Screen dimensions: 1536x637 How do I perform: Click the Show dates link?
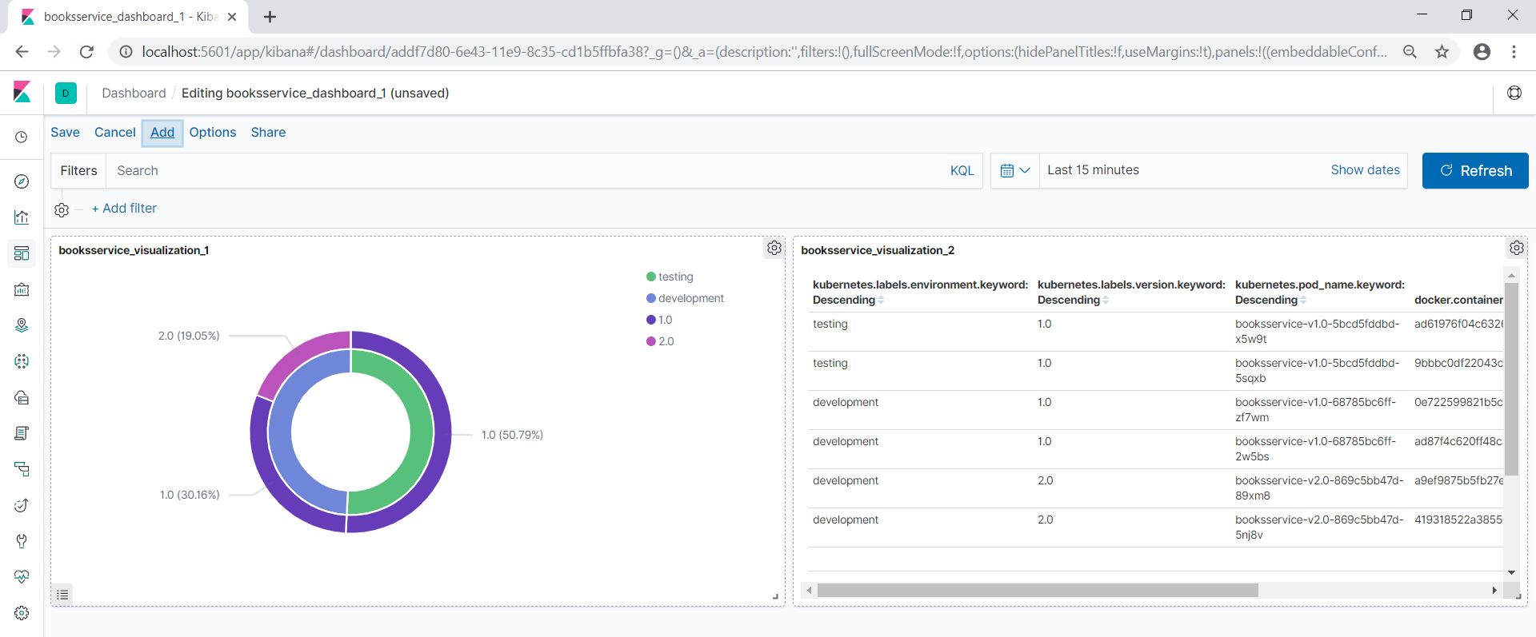(x=1365, y=170)
